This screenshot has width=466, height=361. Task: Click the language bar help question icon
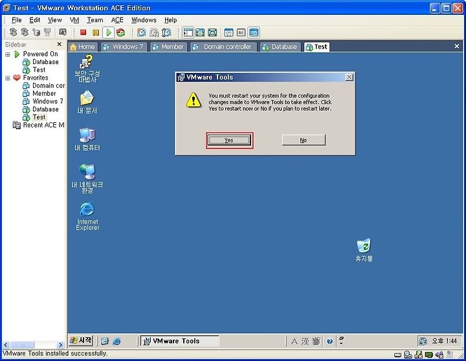pos(329,341)
